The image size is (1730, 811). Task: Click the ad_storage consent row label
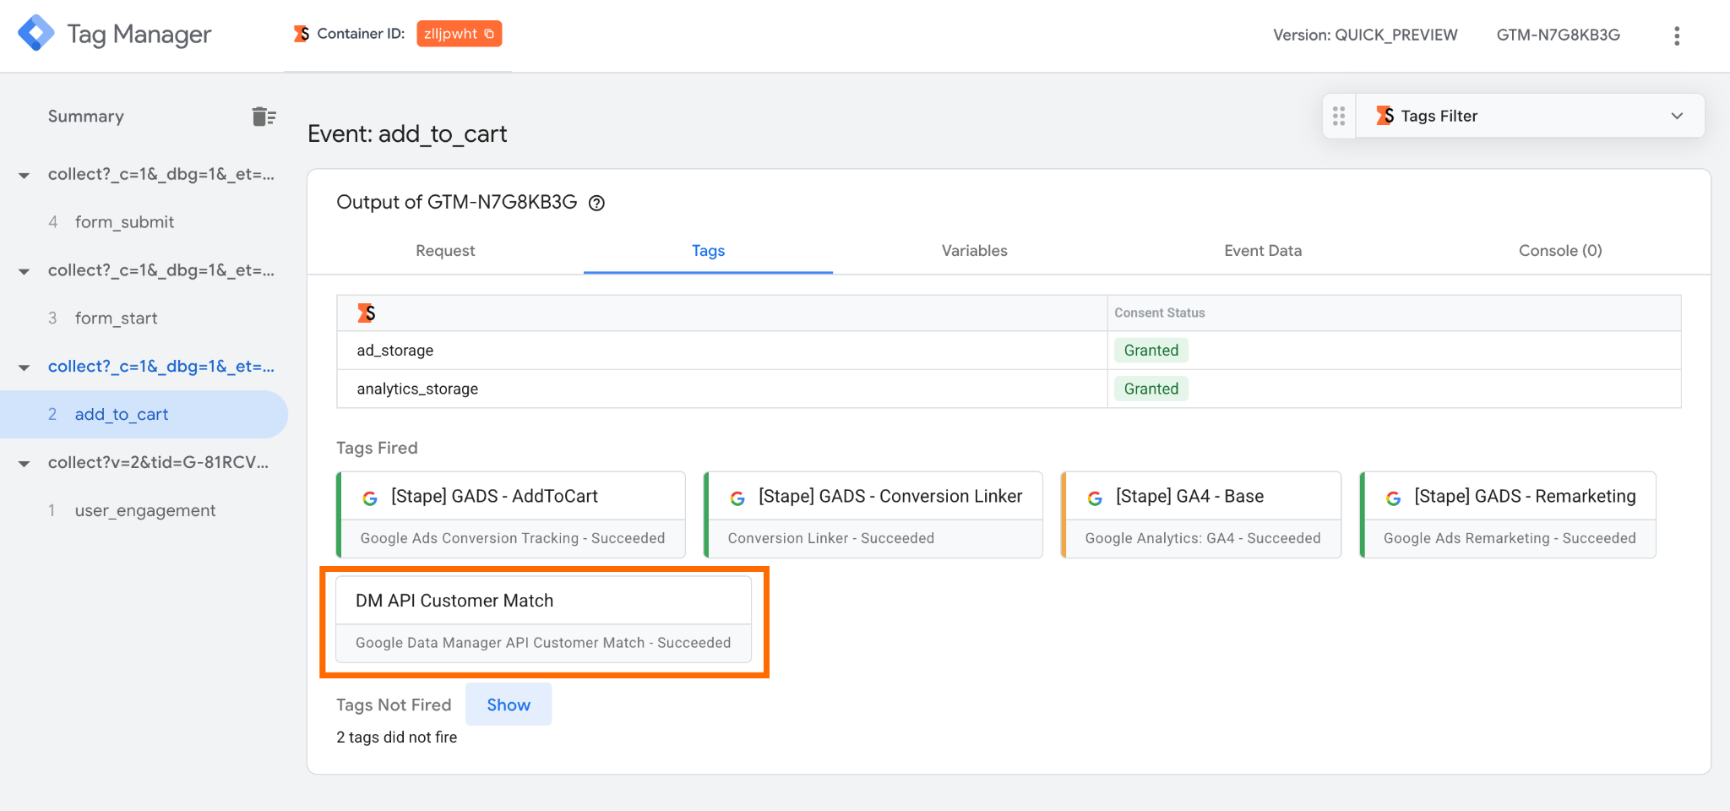pos(394,351)
